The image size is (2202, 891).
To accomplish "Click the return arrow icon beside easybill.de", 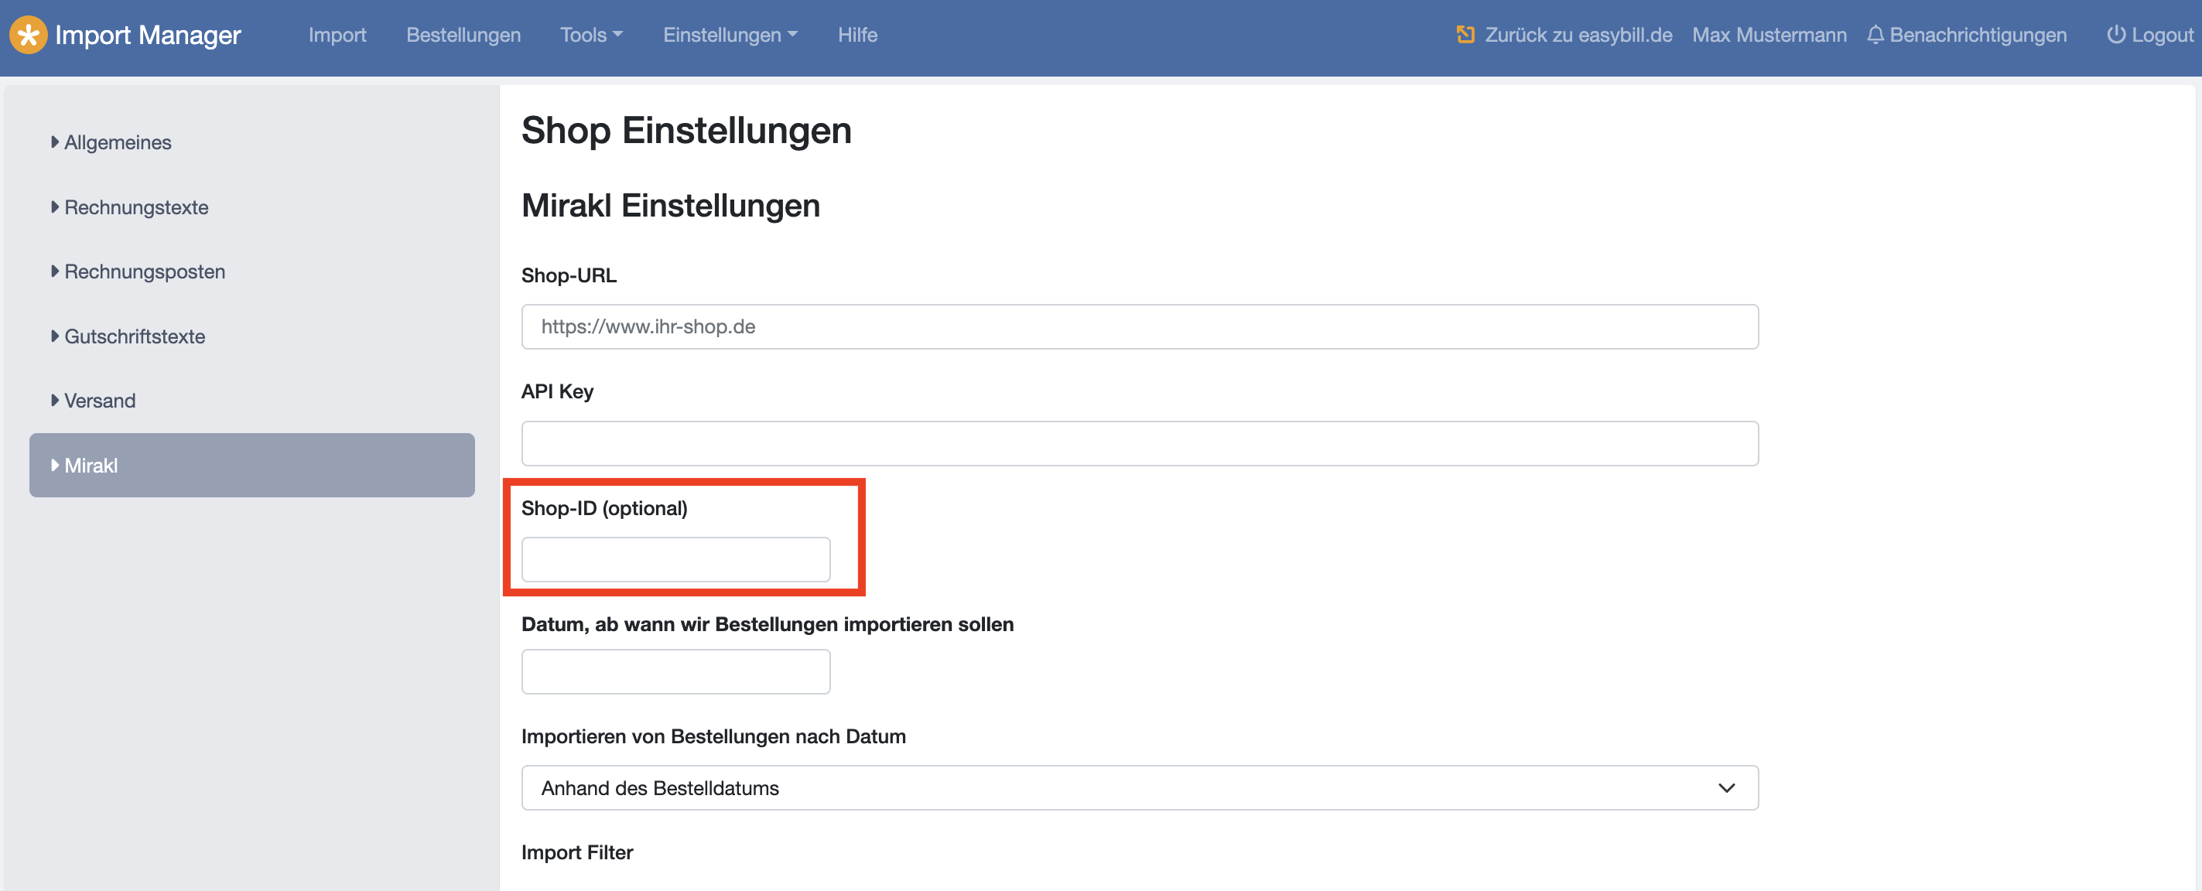I will point(1465,35).
